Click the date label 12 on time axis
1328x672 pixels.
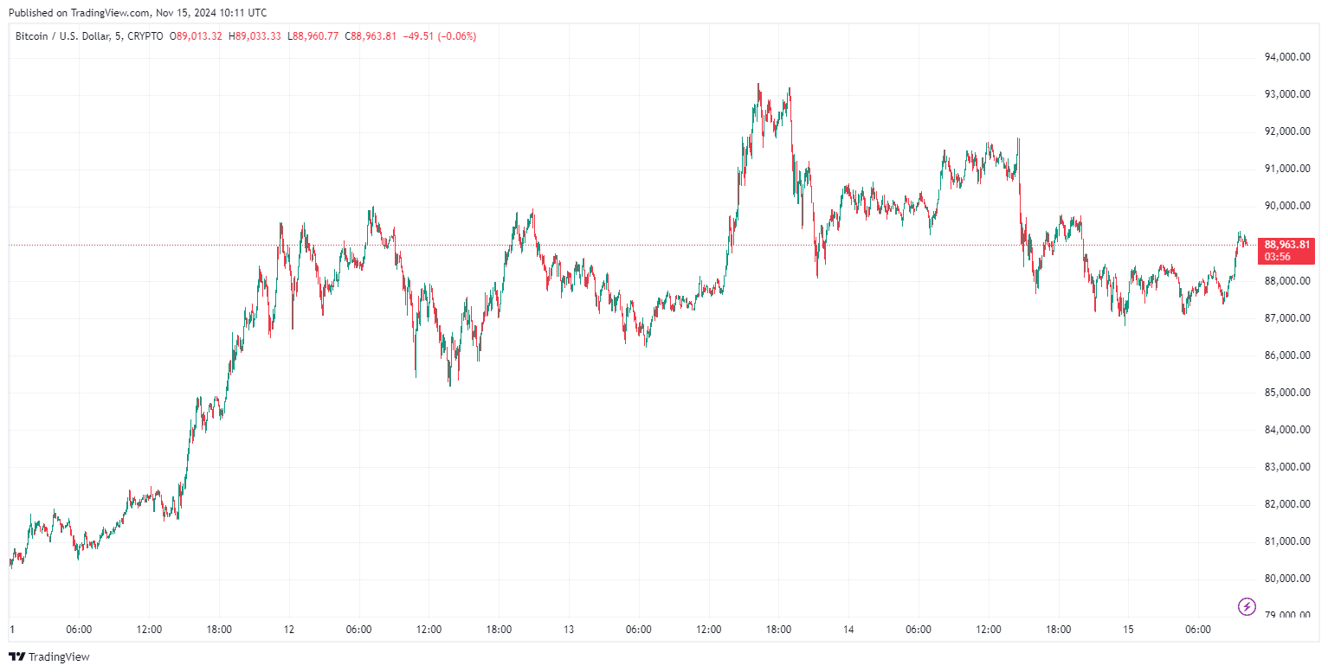tap(289, 630)
